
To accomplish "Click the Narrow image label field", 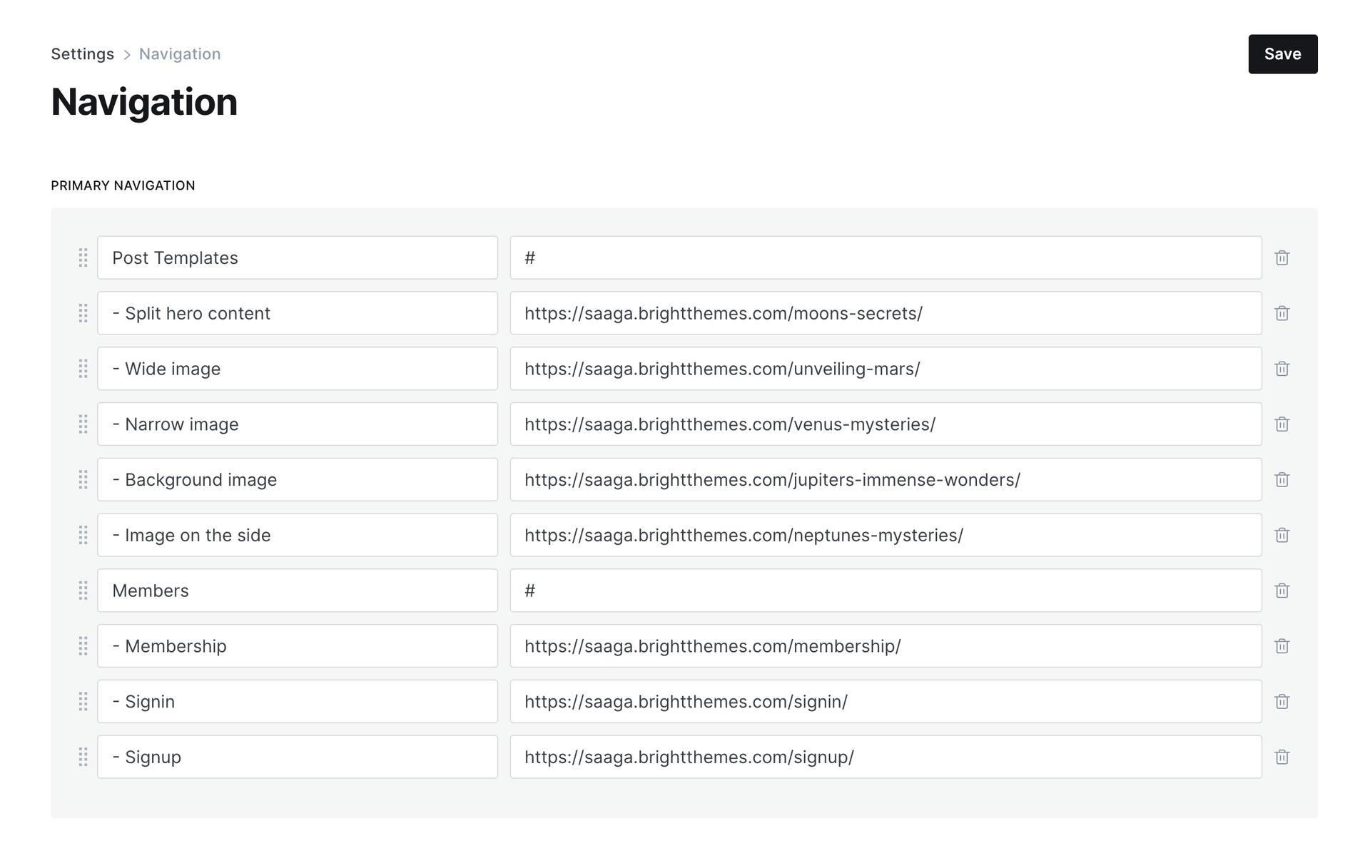I will tap(298, 424).
